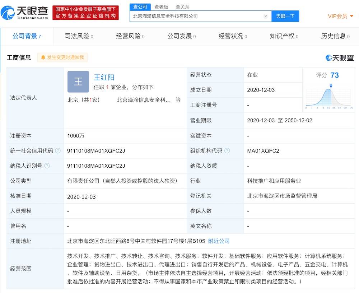The height and width of the screenshot is (293, 359).
Task: Open the 知识产权 tab
Action: coord(284,36)
